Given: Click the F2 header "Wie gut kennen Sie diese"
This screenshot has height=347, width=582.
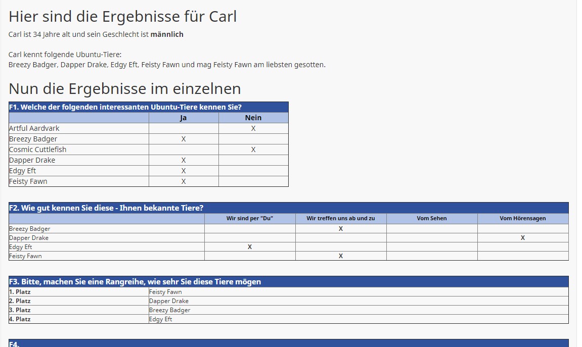Looking at the screenshot, I should pyautogui.click(x=288, y=208).
